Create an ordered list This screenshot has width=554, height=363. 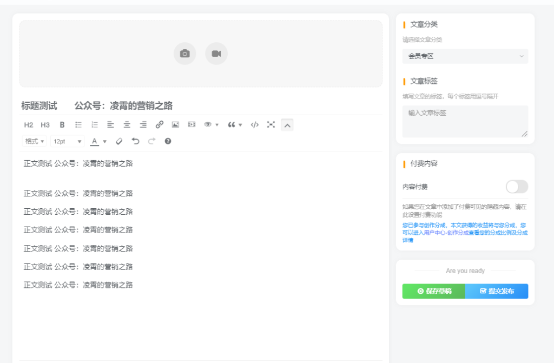tap(94, 124)
